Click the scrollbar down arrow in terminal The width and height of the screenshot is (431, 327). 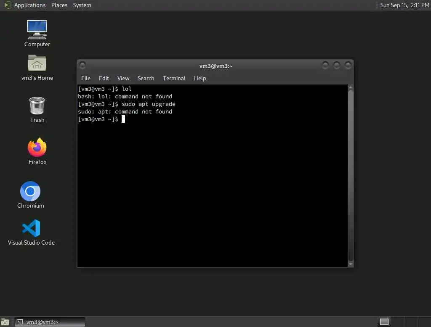[351, 264]
